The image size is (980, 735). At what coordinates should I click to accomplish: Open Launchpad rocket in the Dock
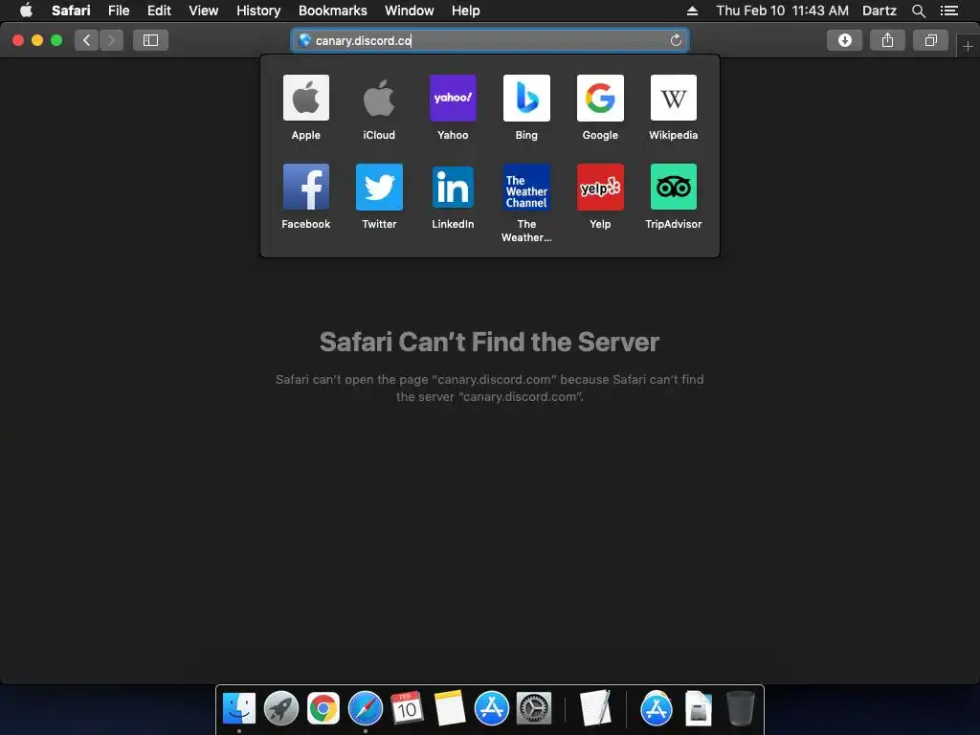tap(281, 708)
